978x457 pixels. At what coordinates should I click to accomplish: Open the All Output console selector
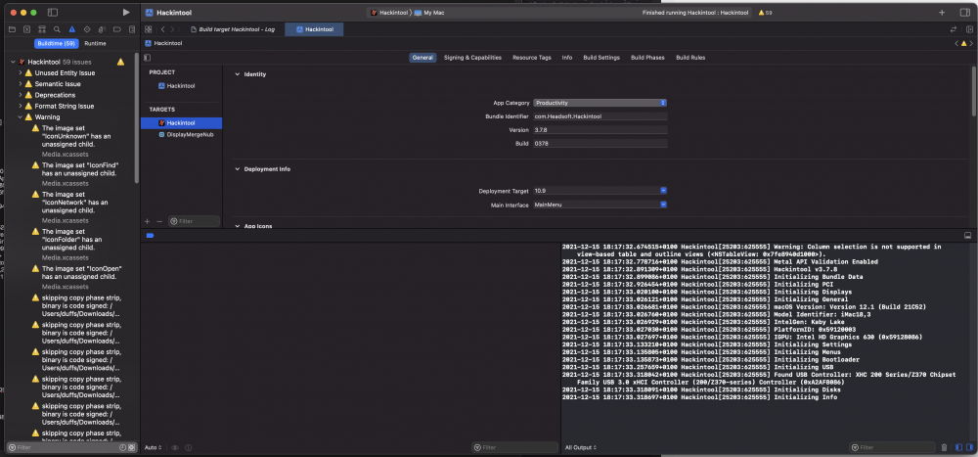coord(581,447)
